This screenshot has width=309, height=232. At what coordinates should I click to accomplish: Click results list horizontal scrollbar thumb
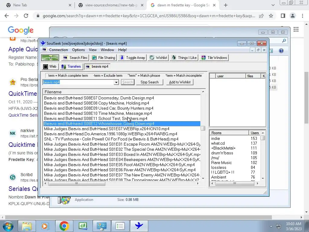pos(77,183)
